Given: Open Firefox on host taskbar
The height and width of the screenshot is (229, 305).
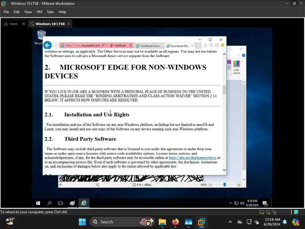Looking at the screenshot, I should (175, 222).
